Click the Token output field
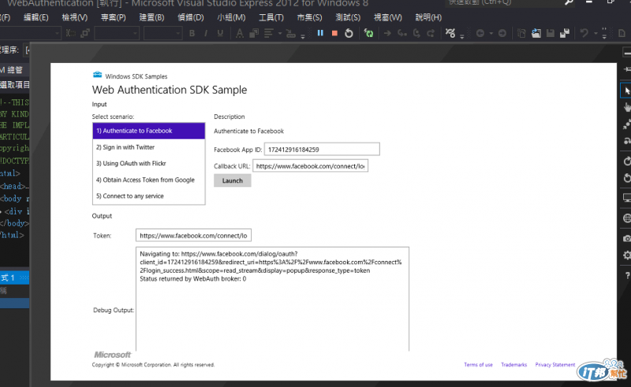 point(193,236)
